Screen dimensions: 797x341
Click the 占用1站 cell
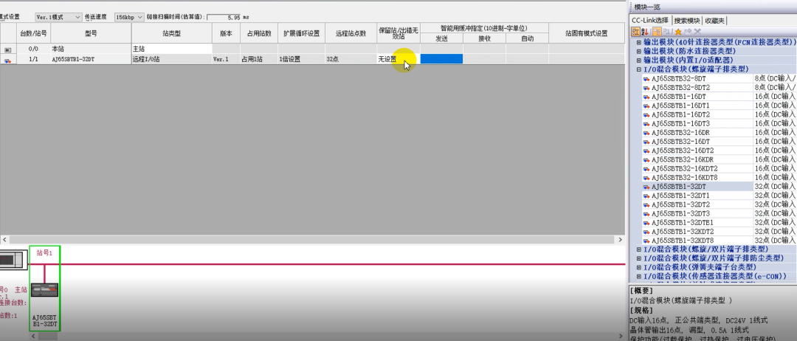[259, 59]
